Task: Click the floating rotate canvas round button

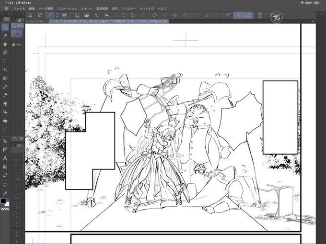Action: point(277,17)
